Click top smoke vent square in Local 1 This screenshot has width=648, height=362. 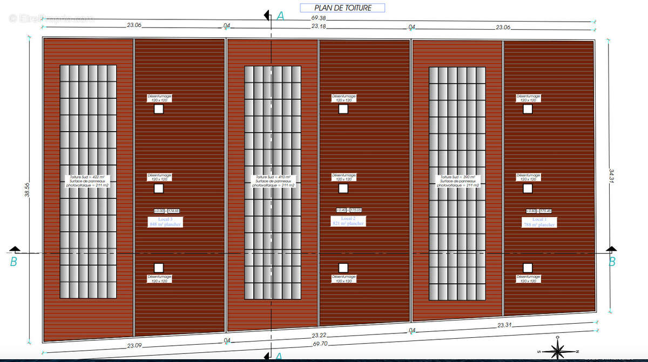click(x=528, y=109)
